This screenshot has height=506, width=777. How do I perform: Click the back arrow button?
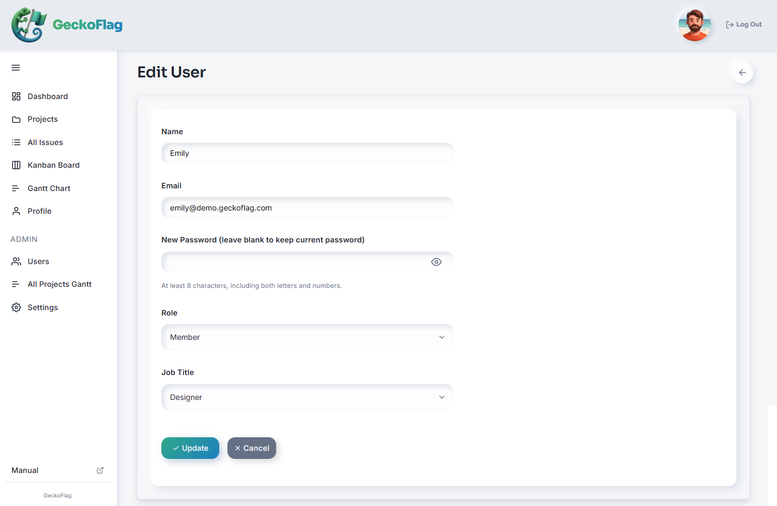pos(742,73)
